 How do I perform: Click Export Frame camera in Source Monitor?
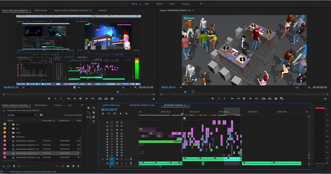pyautogui.click(x=112, y=99)
